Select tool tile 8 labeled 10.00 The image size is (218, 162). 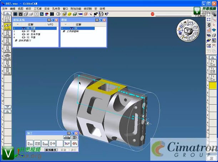pos(7,71)
